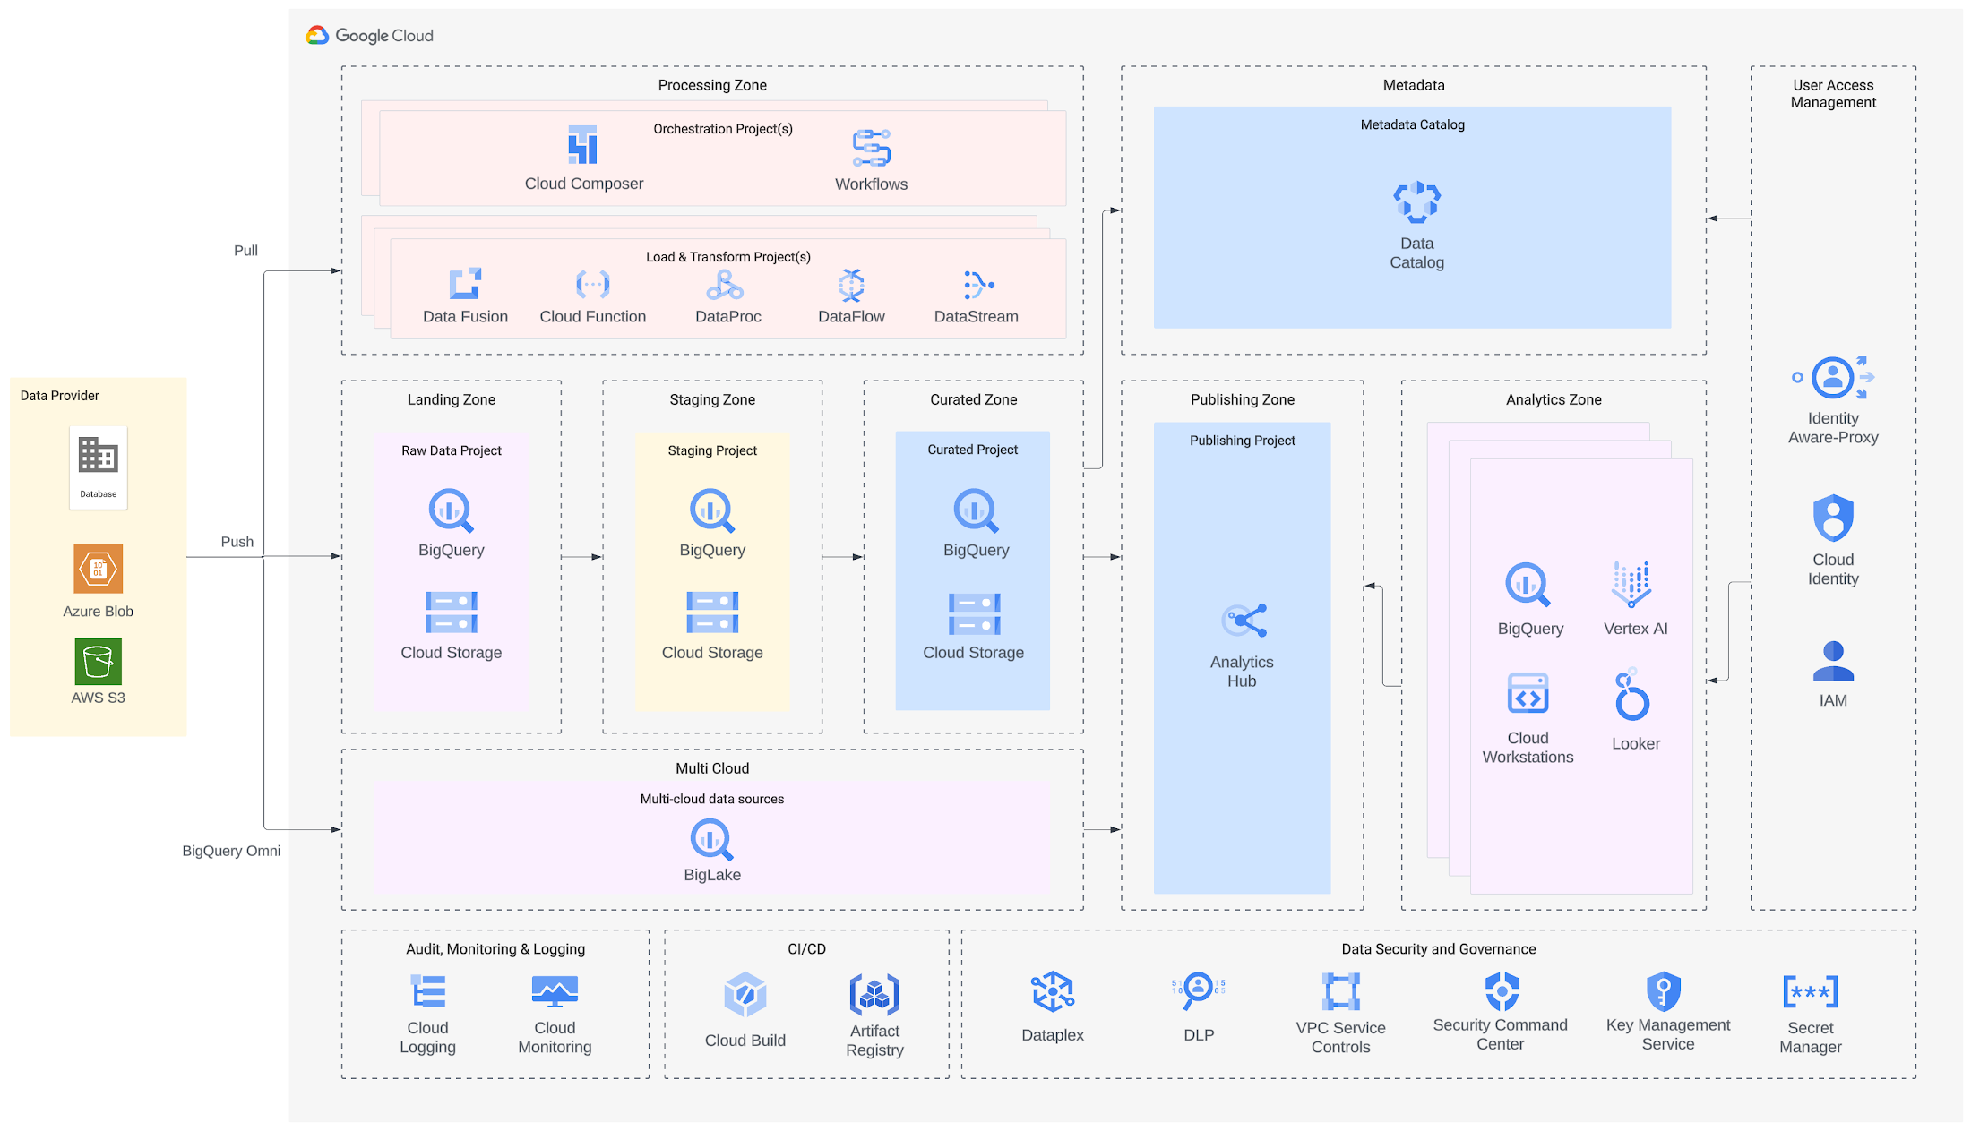Viewport: 1971px width, 1131px height.
Task: Select the Raw Data Project label
Action: click(x=452, y=450)
